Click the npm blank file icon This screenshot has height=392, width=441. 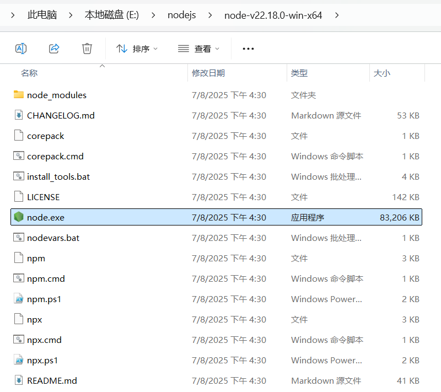[x=19, y=258]
